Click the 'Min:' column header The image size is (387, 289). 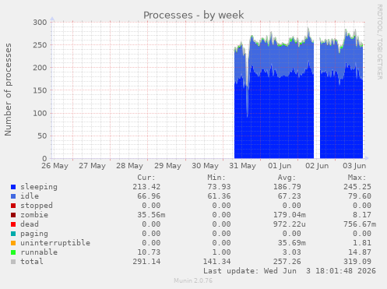point(216,178)
